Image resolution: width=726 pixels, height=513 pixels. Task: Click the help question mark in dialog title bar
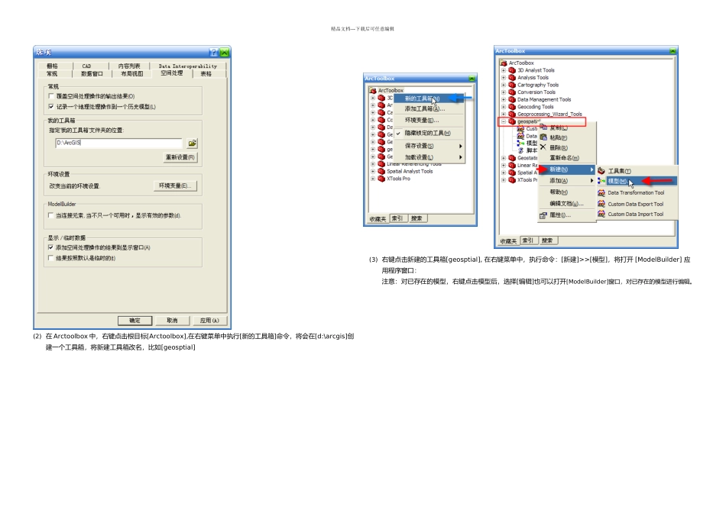[213, 52]
